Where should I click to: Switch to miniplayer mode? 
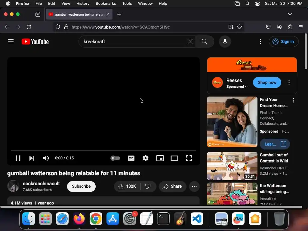pyautogui.click(x=160, y=158)
